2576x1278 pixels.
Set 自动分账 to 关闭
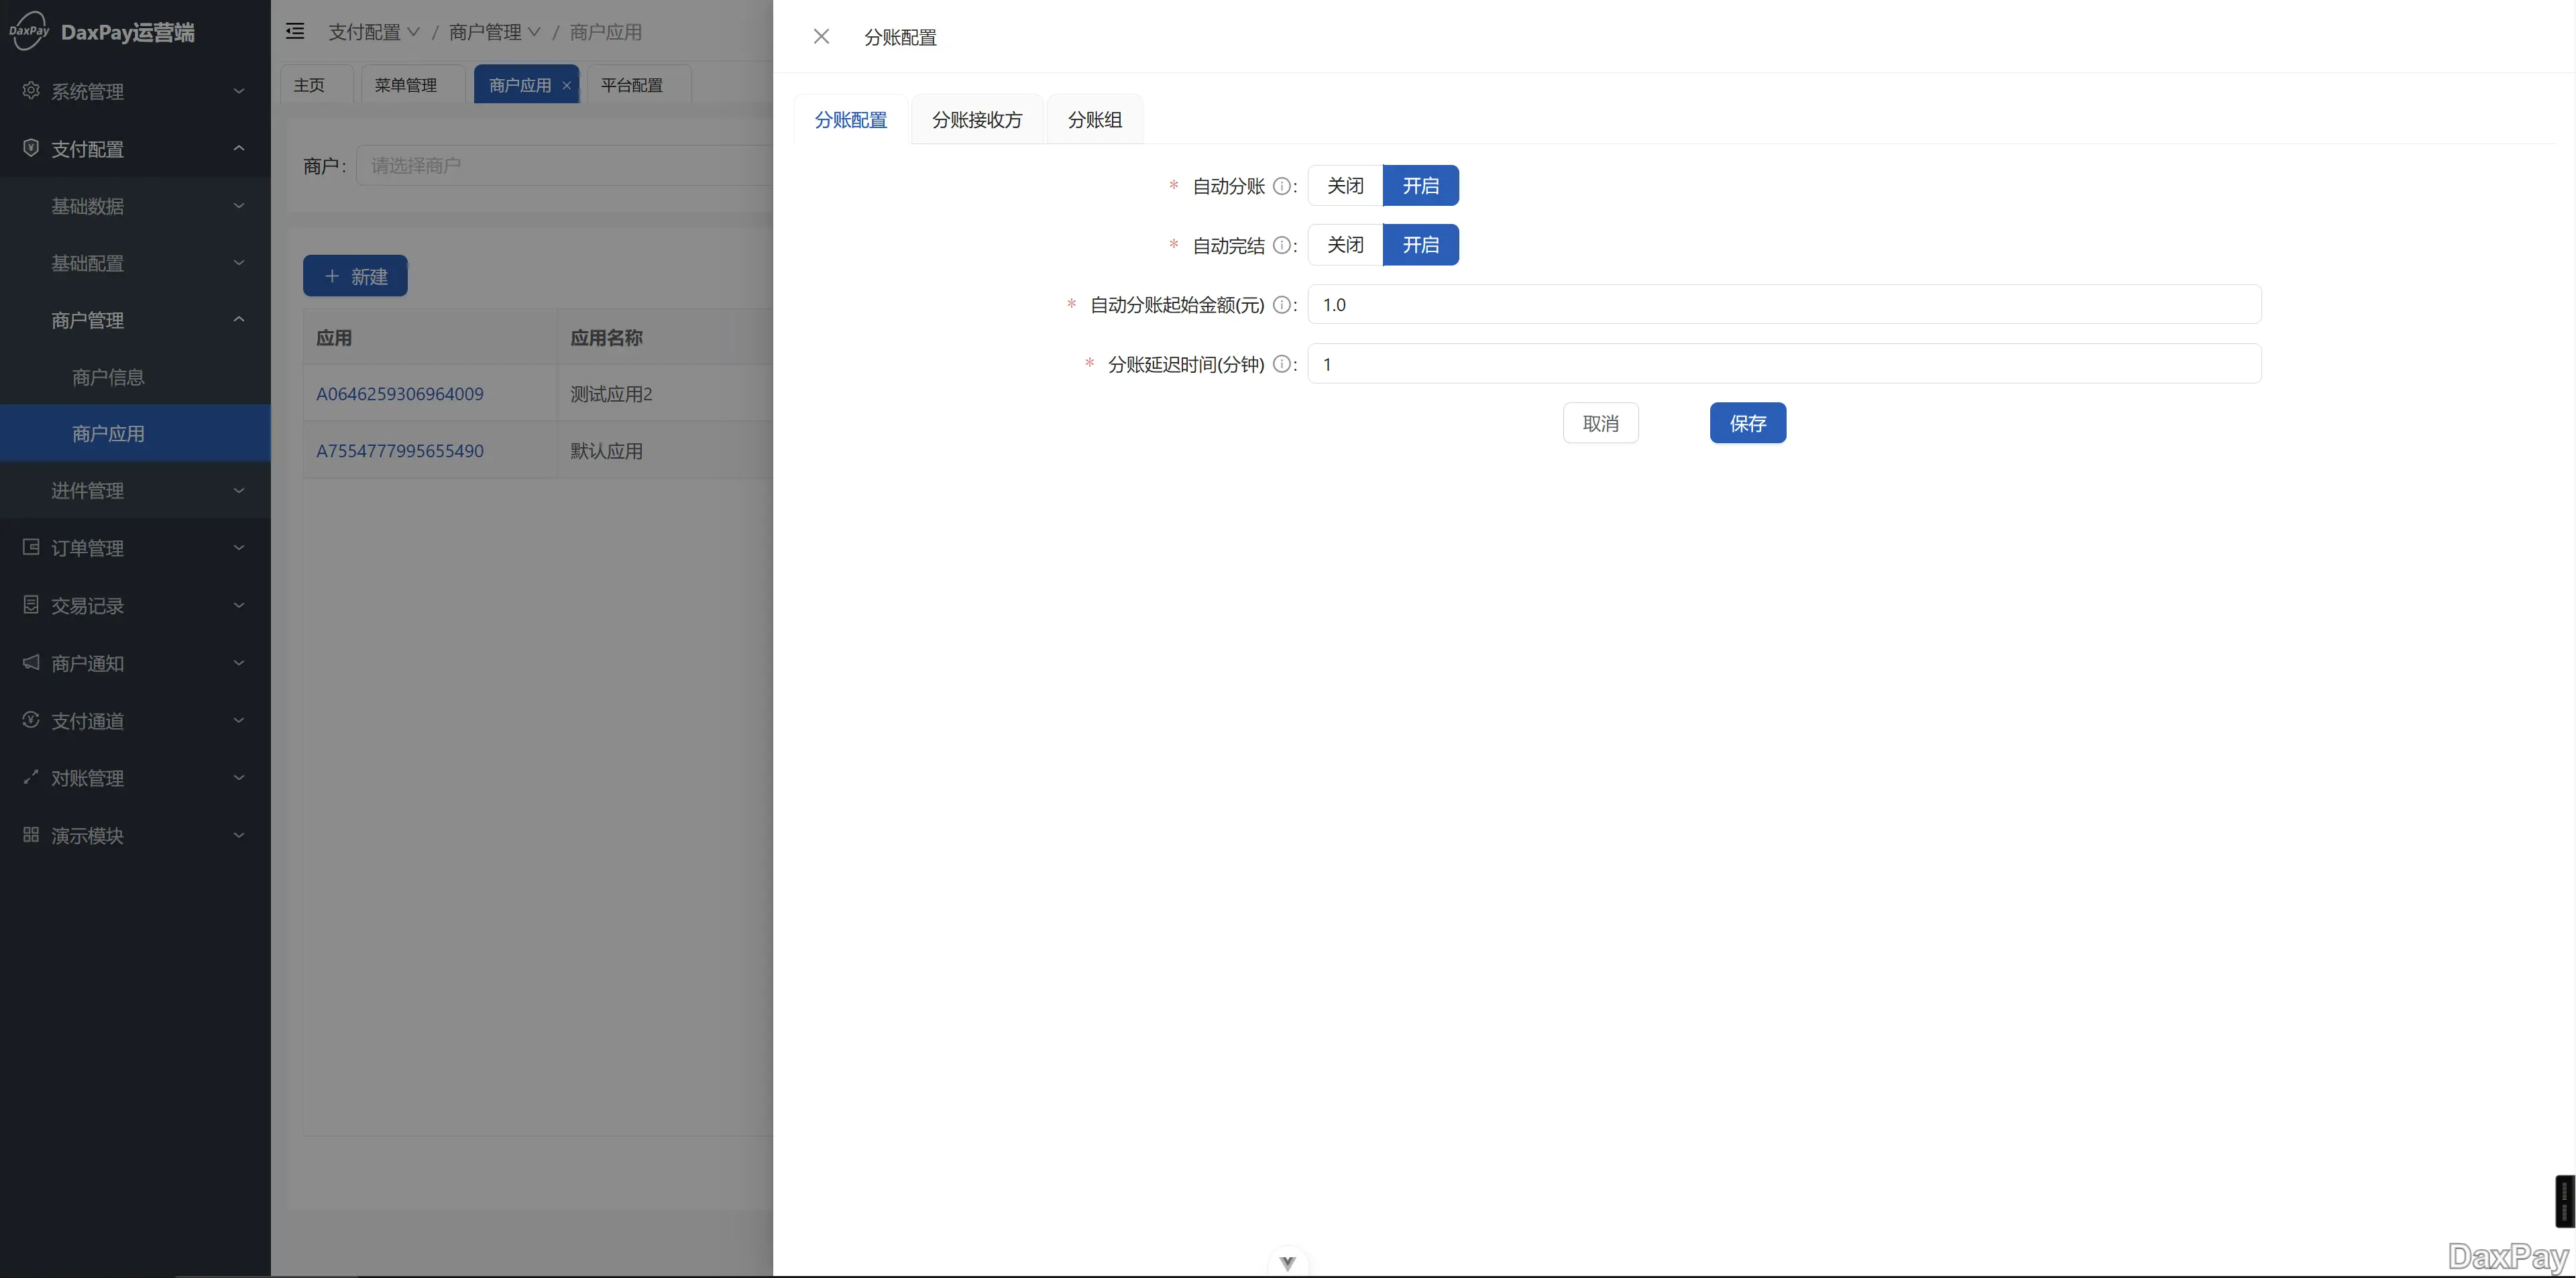(x=1344, y=186)
